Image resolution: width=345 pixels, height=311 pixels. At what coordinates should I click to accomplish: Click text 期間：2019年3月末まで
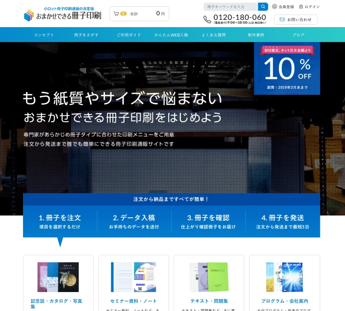point(287,88)
